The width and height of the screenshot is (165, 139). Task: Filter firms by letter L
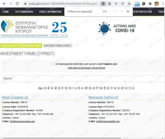pos(82,88)
